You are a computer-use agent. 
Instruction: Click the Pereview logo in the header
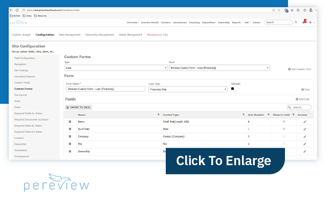(18, 22)
